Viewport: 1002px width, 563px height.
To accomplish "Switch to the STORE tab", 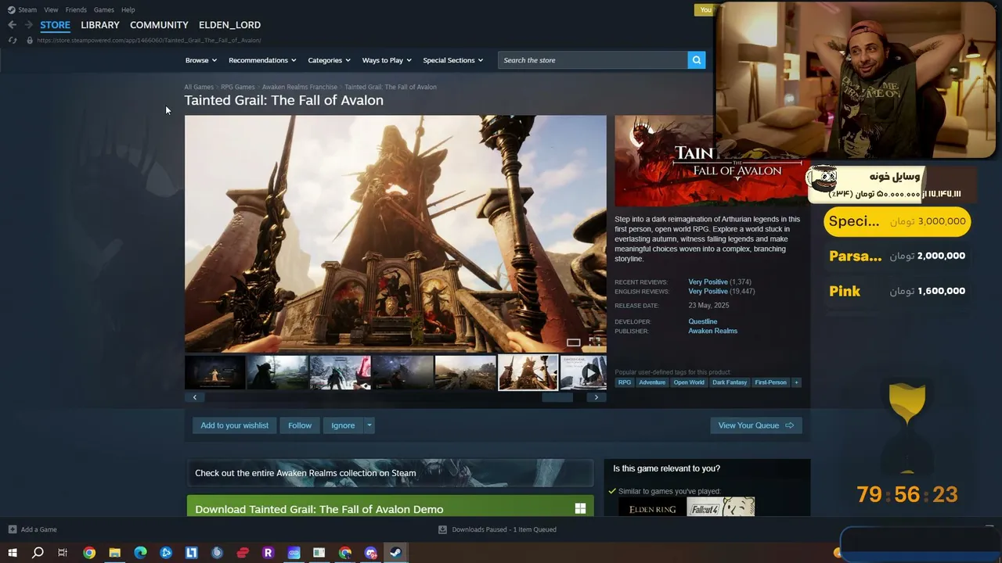I will pyautogui.click(x=55, y=25).
